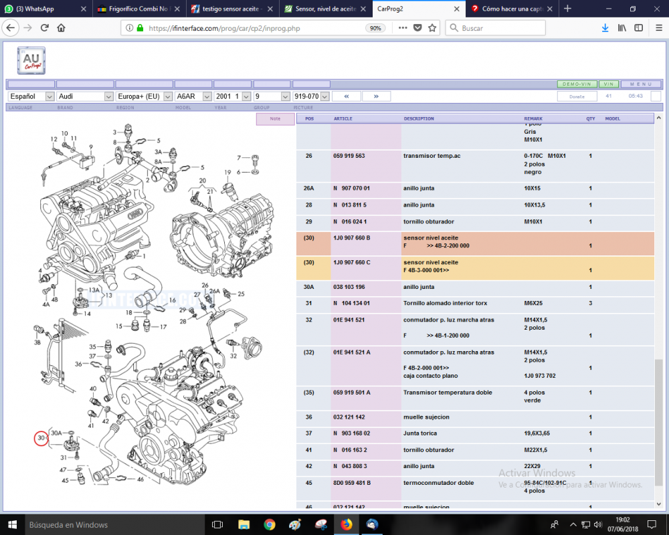This screenshot has height=535, width=669.
Task: Click the VIN button
Action: point(608,84)
